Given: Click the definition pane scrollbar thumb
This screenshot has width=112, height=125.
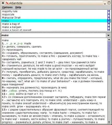Looking at the screenshot, I should (x=109, y=58).
